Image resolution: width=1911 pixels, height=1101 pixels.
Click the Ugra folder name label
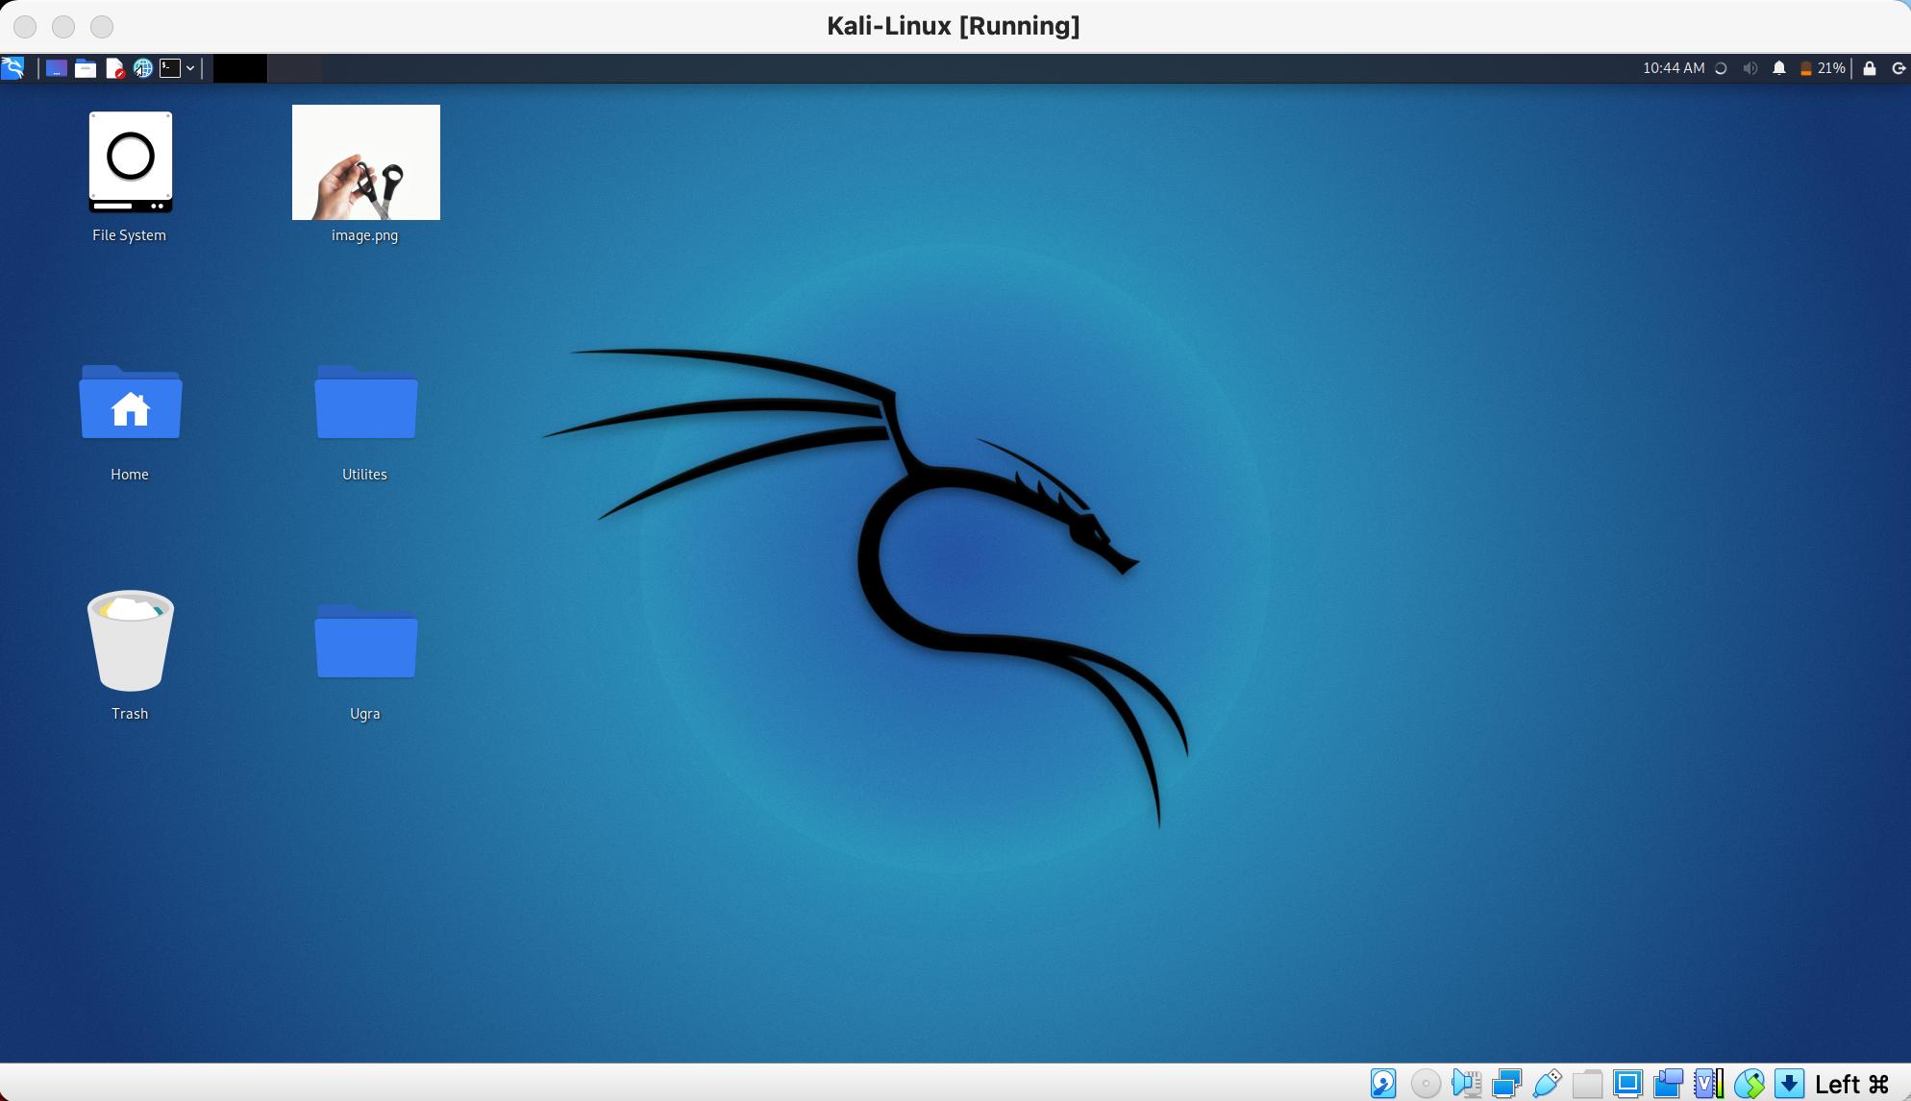point(364,714)
